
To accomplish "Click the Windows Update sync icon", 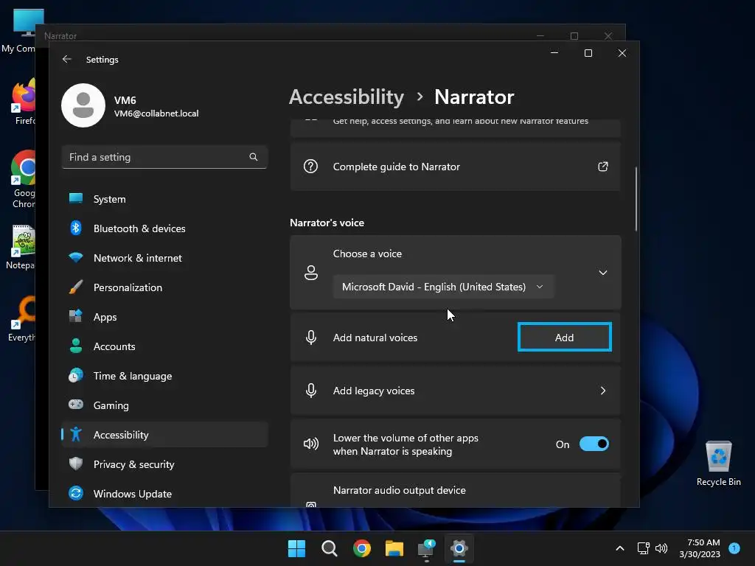I will (x=76, y=493).
